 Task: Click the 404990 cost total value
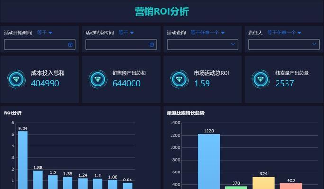point(45,84)
